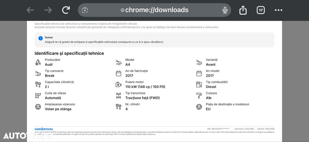The image size is (309, 142).
Task: Select the power value 110 kW (148 cp / 150 PS)
Action: point(145,87)
